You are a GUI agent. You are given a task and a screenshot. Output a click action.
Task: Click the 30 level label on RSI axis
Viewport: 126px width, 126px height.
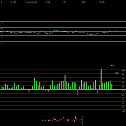(x=2, y=37)
